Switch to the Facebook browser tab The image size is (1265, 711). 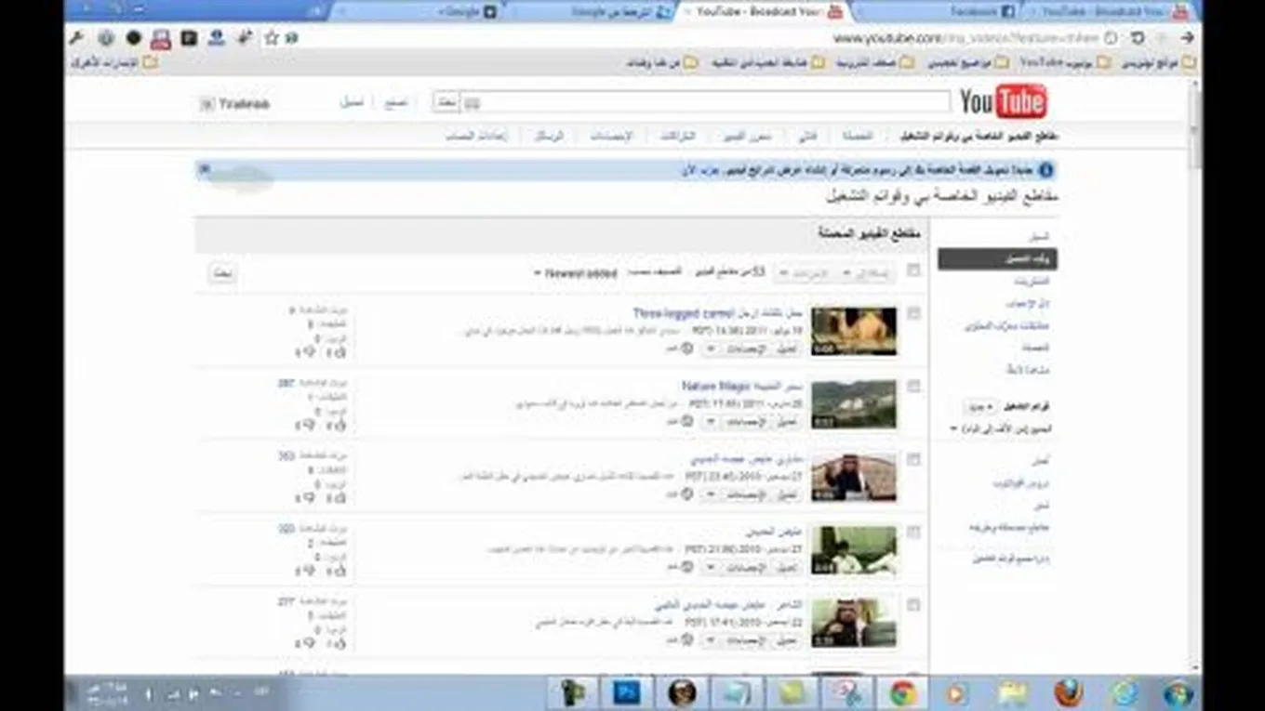[981, 12]
